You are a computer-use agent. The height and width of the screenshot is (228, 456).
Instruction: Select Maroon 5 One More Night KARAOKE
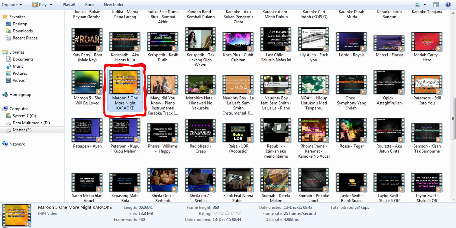(125, 90)
